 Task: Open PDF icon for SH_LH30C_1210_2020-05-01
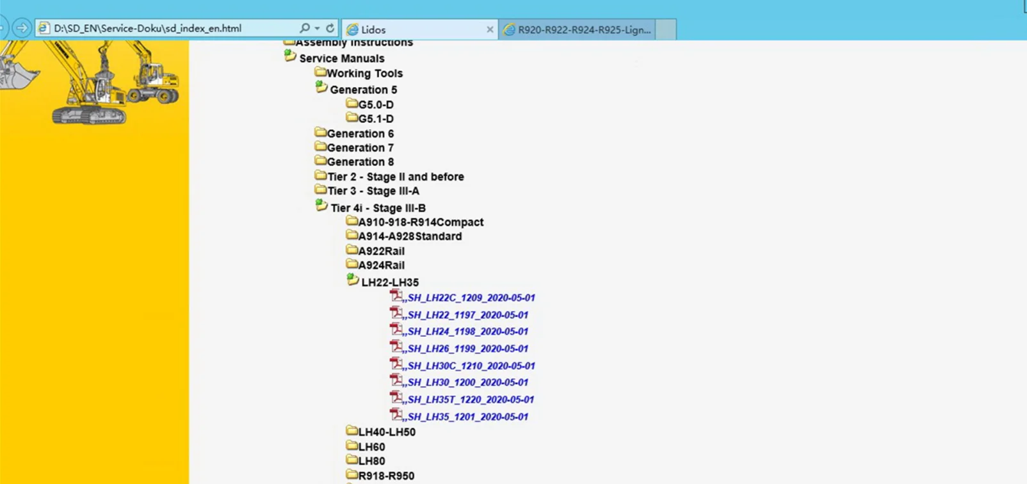click(x=396, y=364)
